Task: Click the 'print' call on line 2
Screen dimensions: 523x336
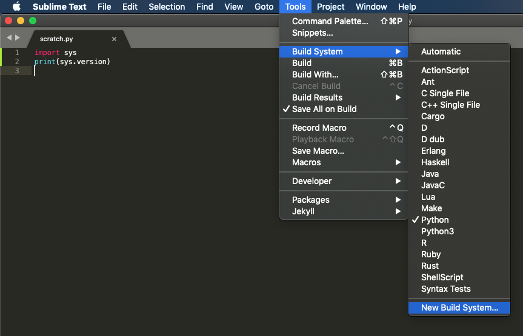Action: pyautogui.click(x=45, y=62)
